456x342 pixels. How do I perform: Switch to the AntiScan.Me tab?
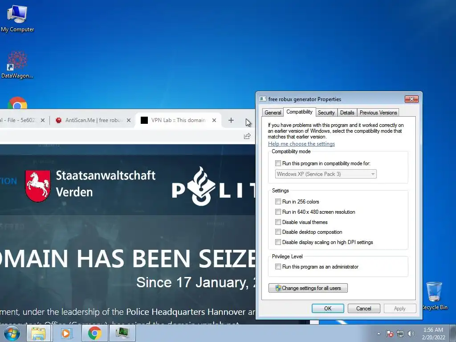coord(92,120)
